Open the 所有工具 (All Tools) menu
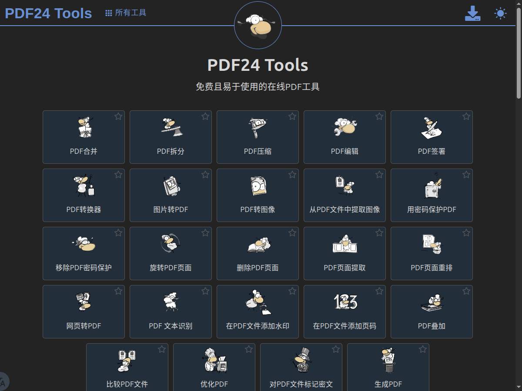 click(x=125, y=13)
